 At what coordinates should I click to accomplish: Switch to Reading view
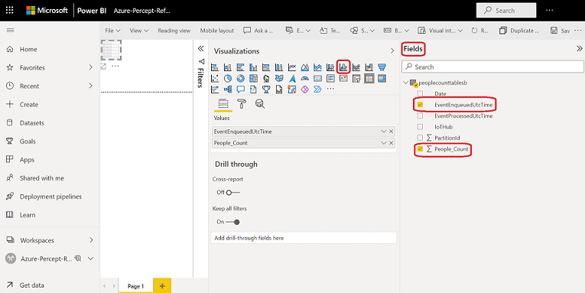click(x=174, y=31)
